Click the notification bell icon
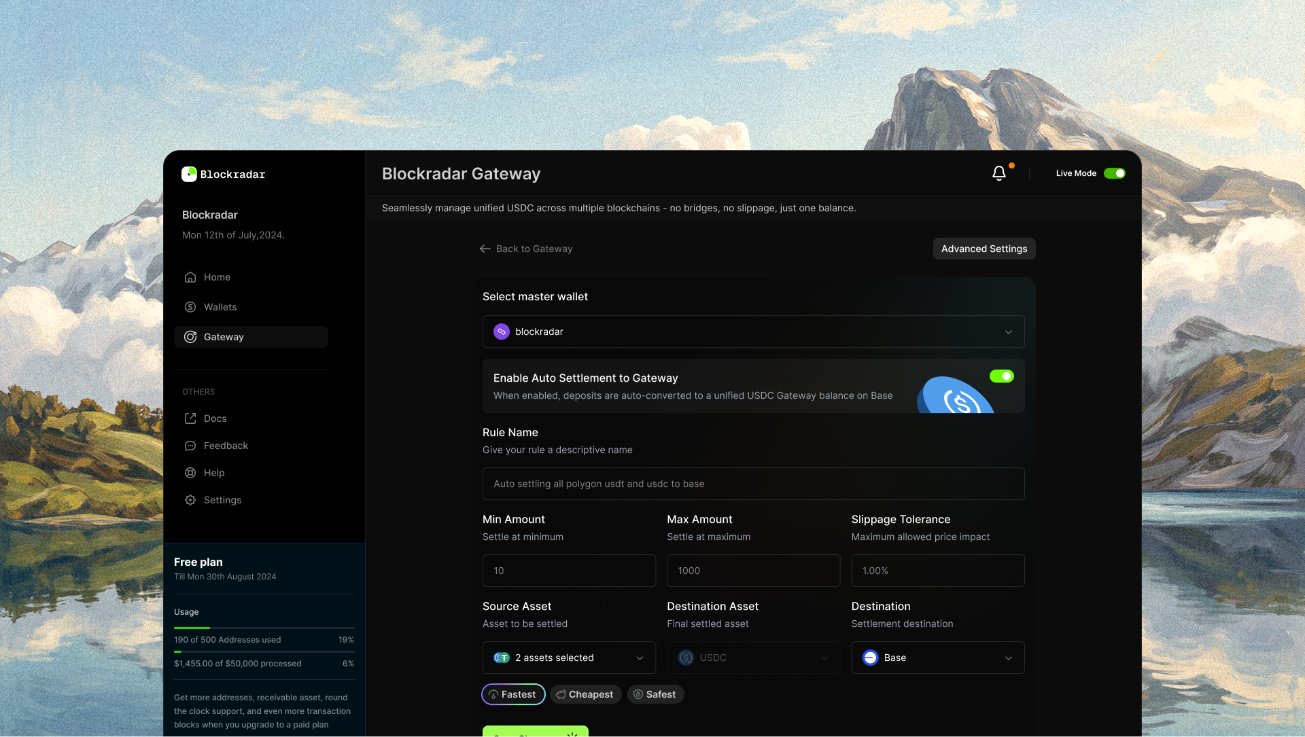Screen dimensions: 1305x737 tap(998, 174)
